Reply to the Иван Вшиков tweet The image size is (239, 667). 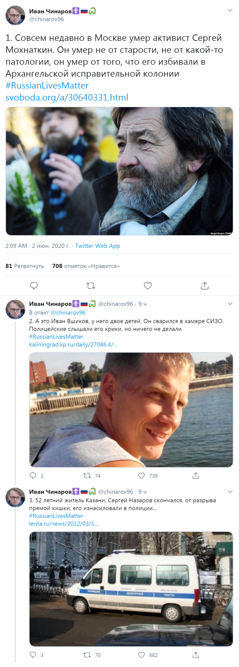click(33, 475)
